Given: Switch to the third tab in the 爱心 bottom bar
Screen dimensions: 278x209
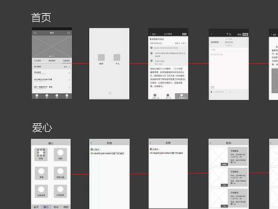Looking at the screenshot, I should 56,207.
